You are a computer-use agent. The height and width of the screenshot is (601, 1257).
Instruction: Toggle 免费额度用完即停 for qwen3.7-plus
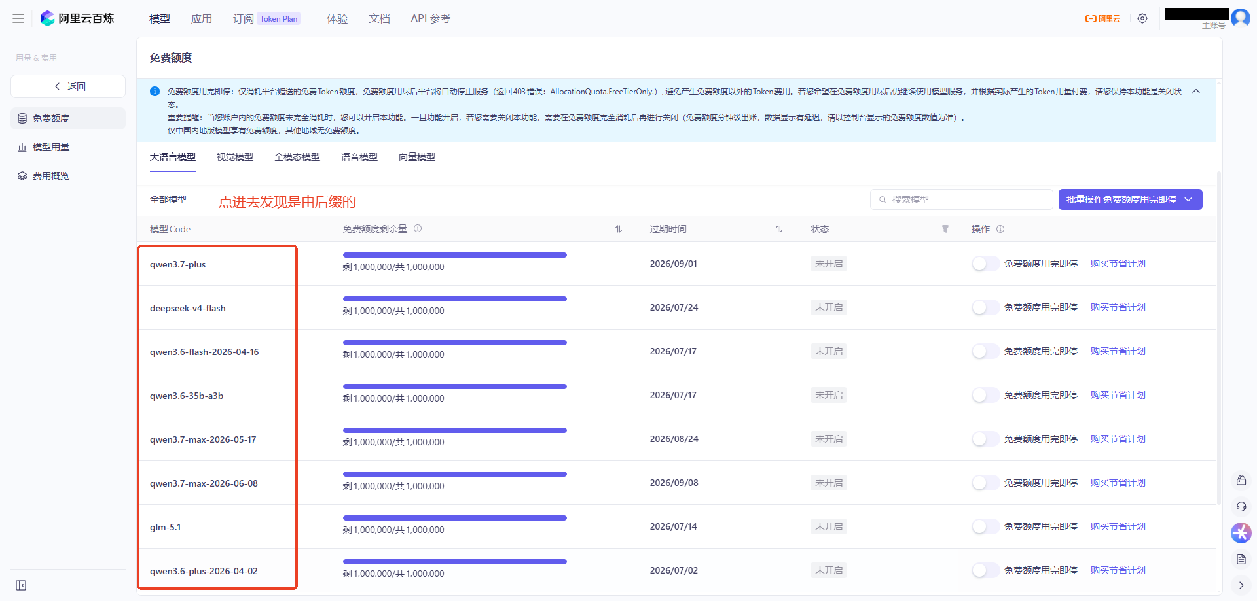pyautogui.click(x=985, y=264)
